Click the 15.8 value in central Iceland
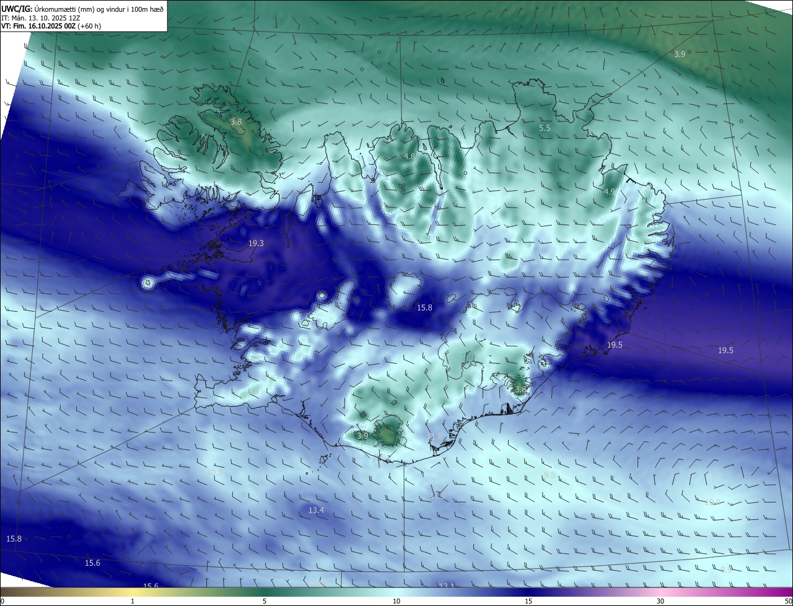 pyautogui.click(x=424, y=307)
